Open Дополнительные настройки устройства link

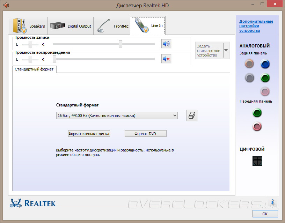[x=256, y=26]
